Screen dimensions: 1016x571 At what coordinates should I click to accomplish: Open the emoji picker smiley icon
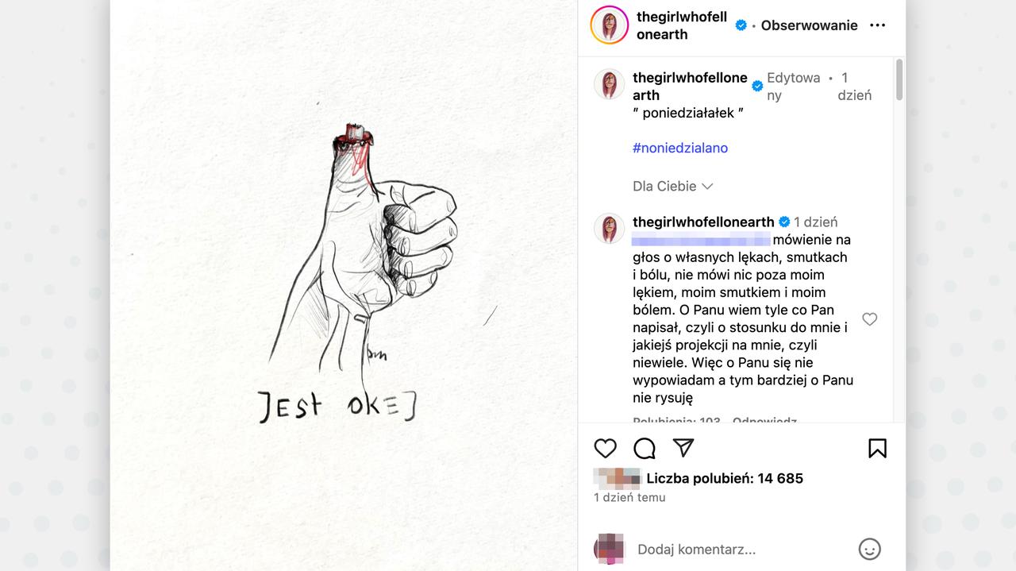pos(870,549)
